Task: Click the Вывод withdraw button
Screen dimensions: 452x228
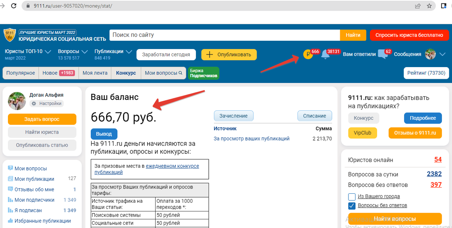Action: (104, 134)
